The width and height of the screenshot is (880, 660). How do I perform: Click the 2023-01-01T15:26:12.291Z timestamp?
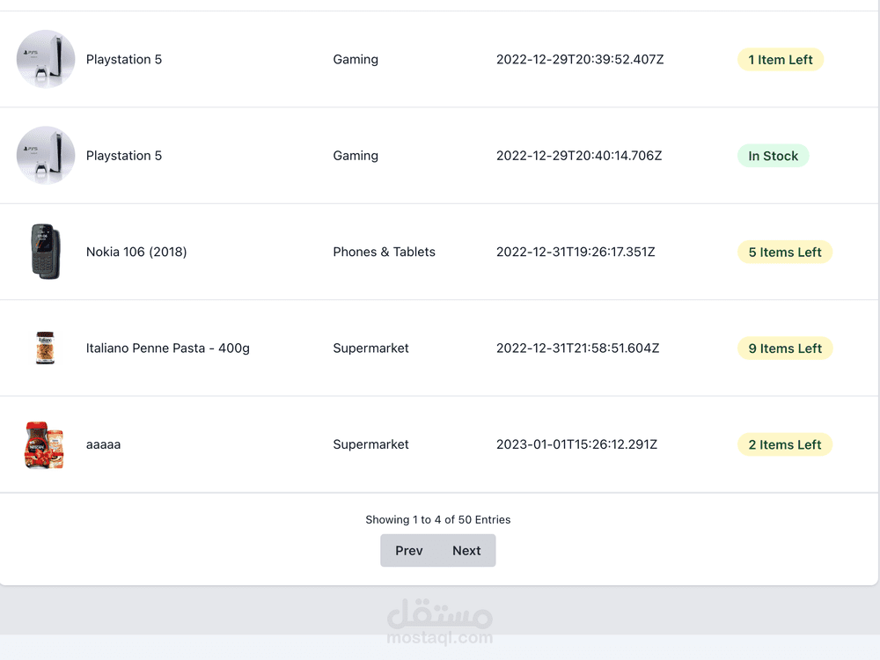576,444
